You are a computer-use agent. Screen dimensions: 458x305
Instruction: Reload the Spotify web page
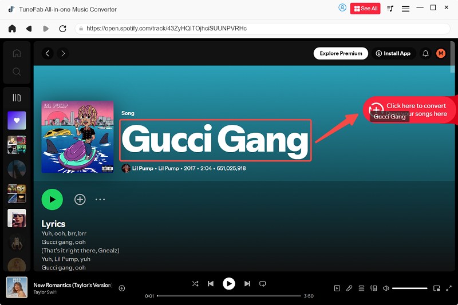pos(62,29)
